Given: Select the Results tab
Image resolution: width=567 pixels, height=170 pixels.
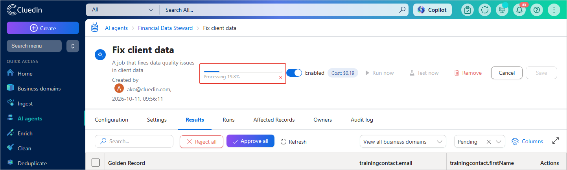Looking at the screenshot, I should tap(195, 120).
